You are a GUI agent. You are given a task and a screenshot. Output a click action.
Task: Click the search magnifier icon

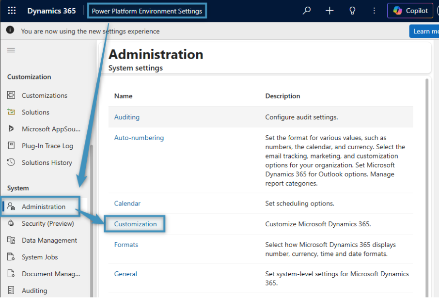(307, 11)
